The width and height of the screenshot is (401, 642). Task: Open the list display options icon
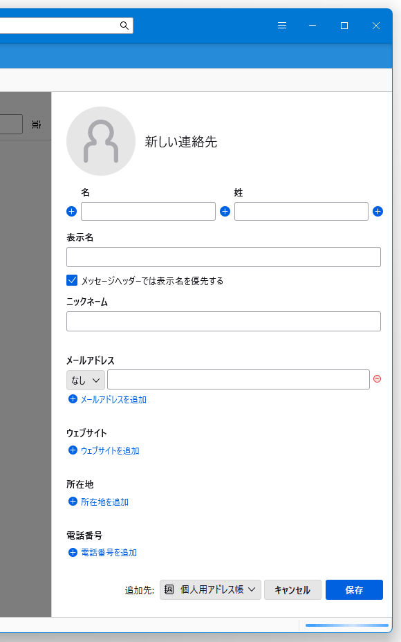37,125
